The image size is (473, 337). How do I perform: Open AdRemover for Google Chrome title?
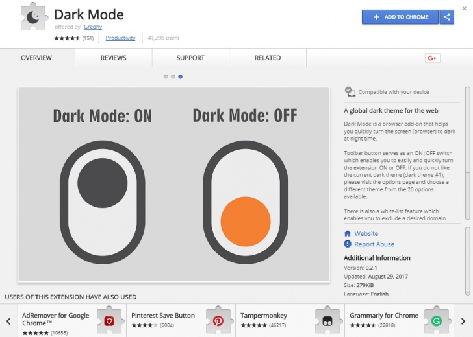(x=55, y=320)
